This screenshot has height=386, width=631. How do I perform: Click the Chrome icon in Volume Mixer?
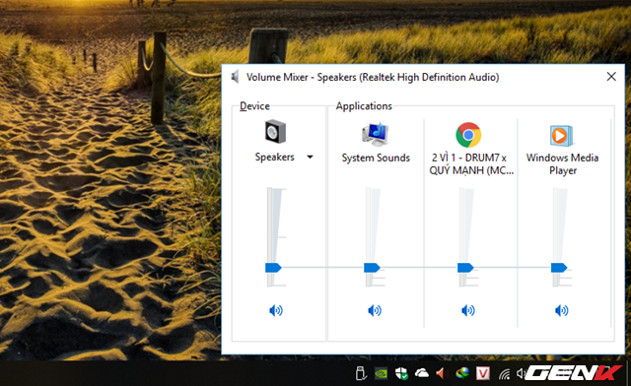[468, 135]
